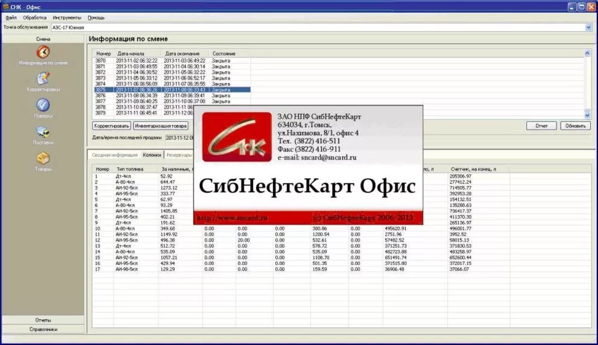Open Корректировки sidebar icon
Screen dimensions: 598x345
coord(43,78)
